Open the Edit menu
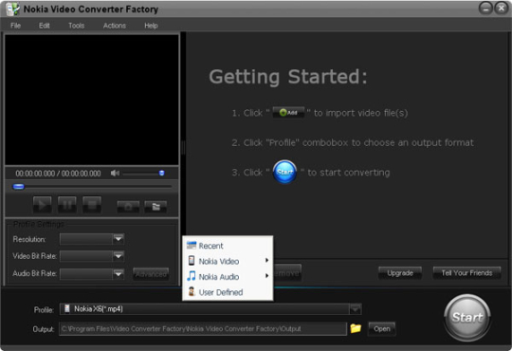Image resolution: width=512 pixels, height=351 pixels. click(x=45, y=26)
